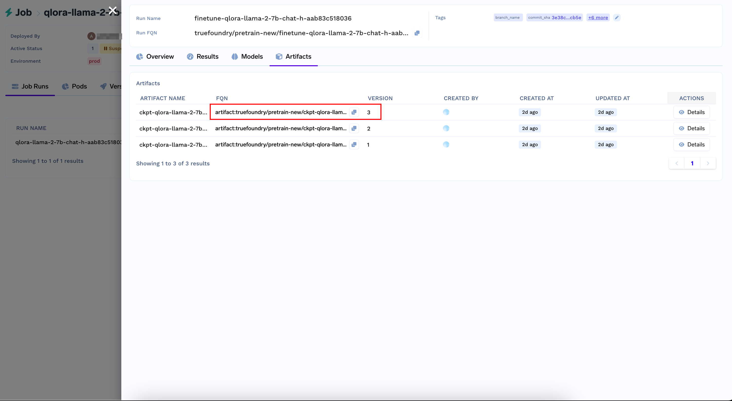Select the Results tab
Image resolution: width=732 pixels, height=401 pixels.
tap(208, 56)
